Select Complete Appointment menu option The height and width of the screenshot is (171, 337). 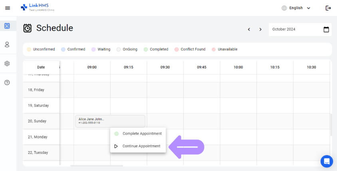(x=142, y=134)
